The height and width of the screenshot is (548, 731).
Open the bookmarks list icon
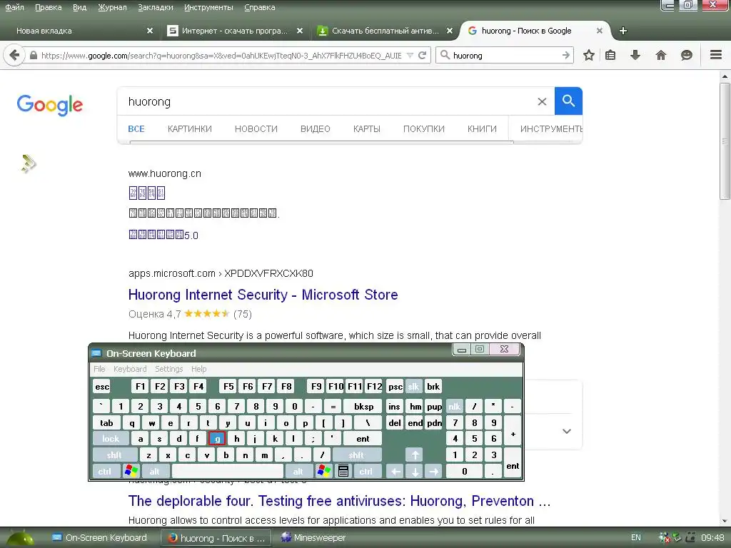click(x=610, y=56)
